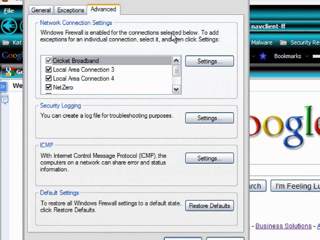Select the Local Area Connection 3 entry
Image resolution: width=320 pixels, height=240 pixels.
(84, 70)
